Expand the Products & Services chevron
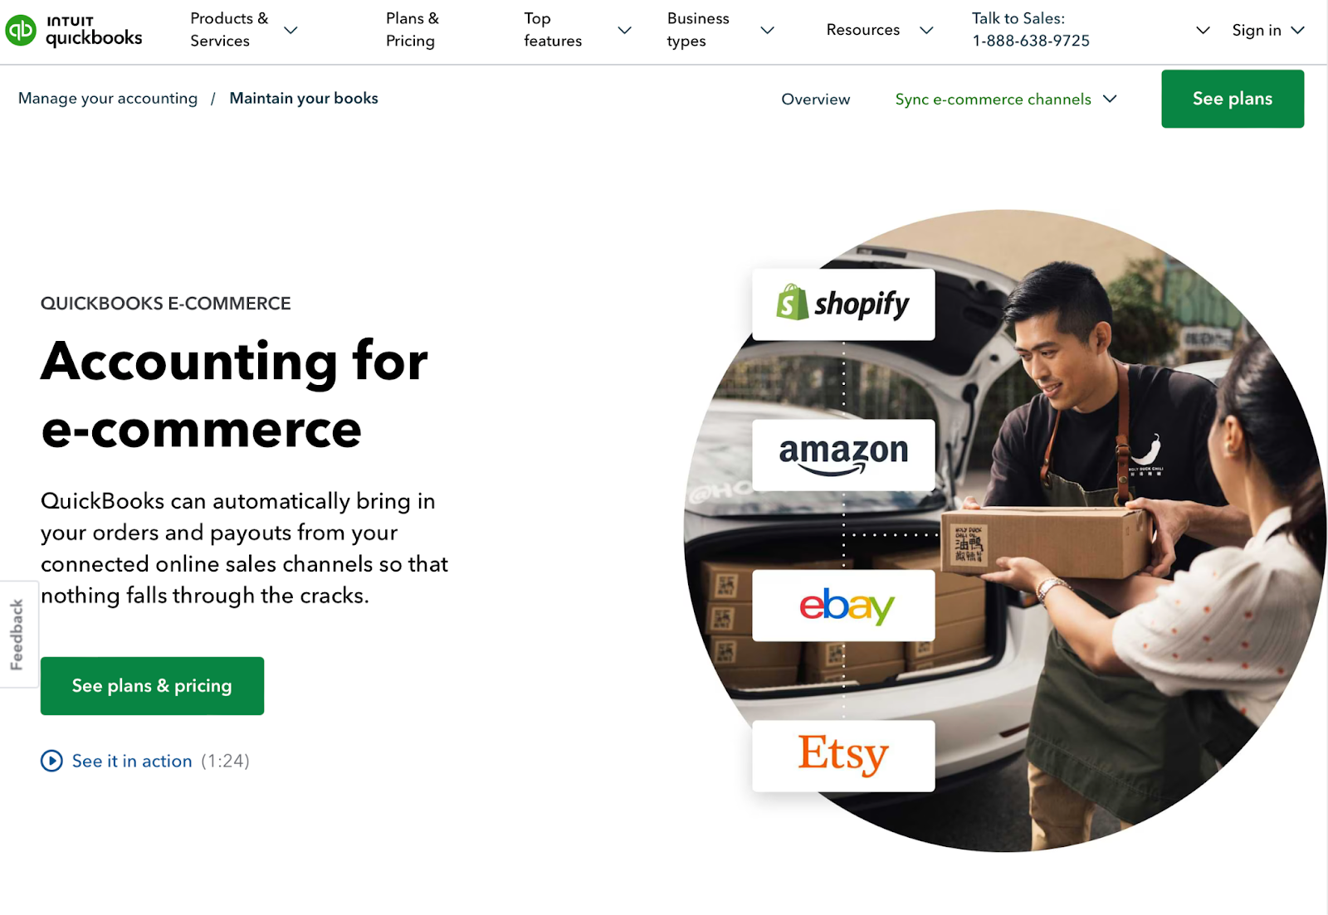The height and width of the screenshot is (915, 1328). pos(290,30)
